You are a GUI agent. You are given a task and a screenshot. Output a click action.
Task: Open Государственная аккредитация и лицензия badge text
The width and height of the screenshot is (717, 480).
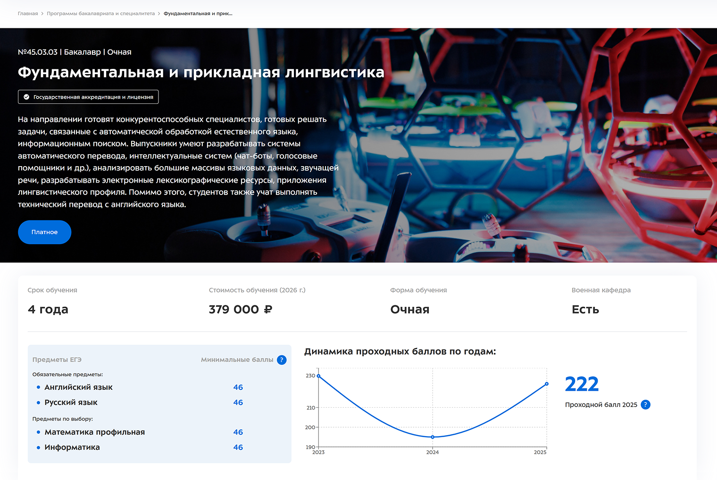93,97
